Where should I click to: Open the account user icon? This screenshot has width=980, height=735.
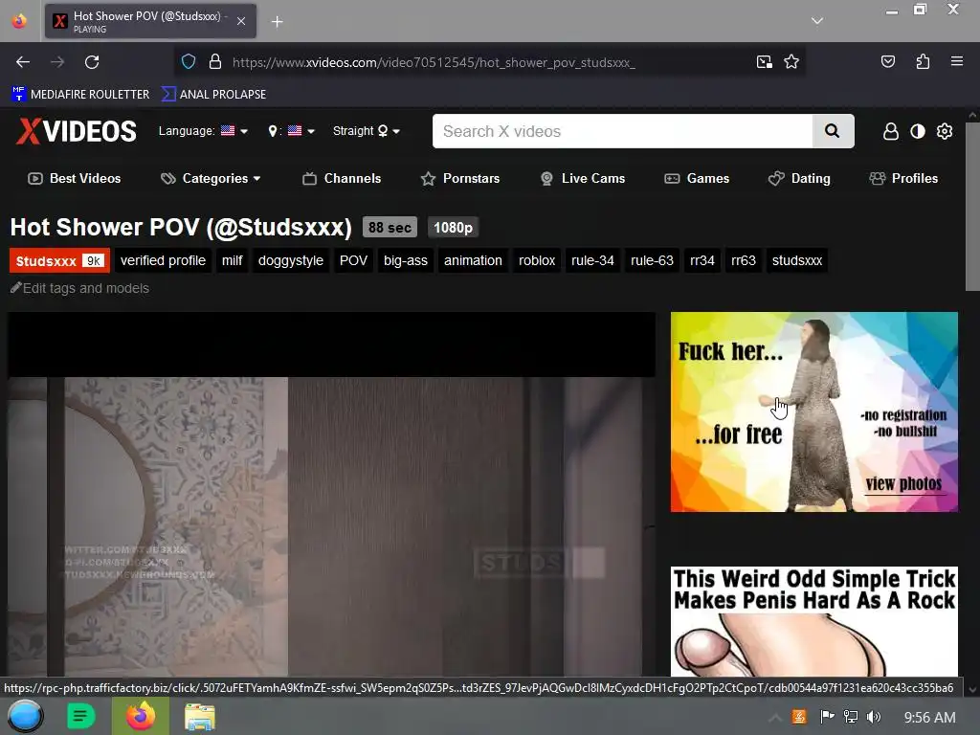pos(891,131)
